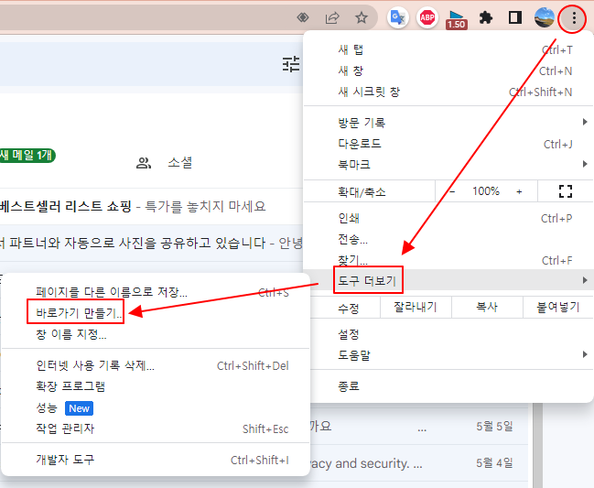Expand the 도구 더보기 submenu
Viewport: 594px width, 488px height.
[x=448, y=280]
